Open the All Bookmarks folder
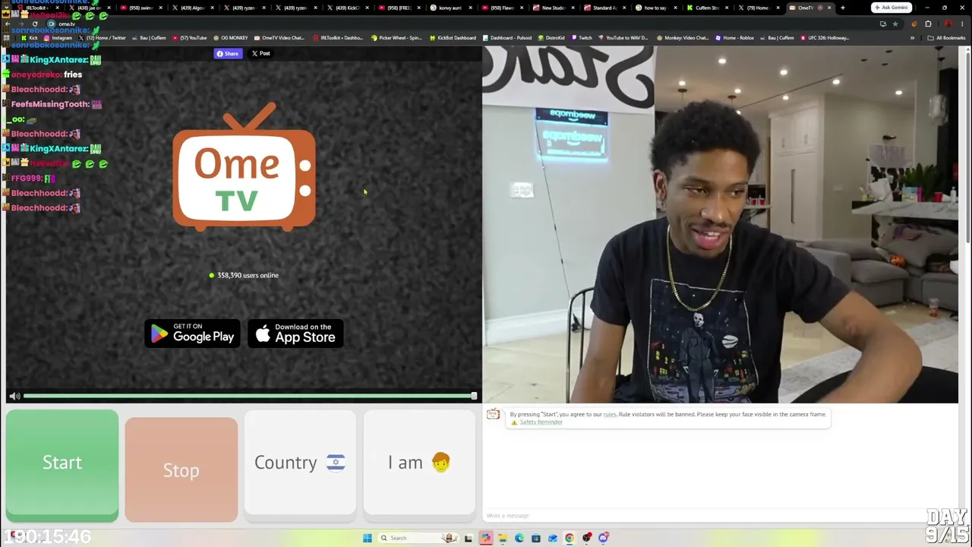 click(946, 38)
